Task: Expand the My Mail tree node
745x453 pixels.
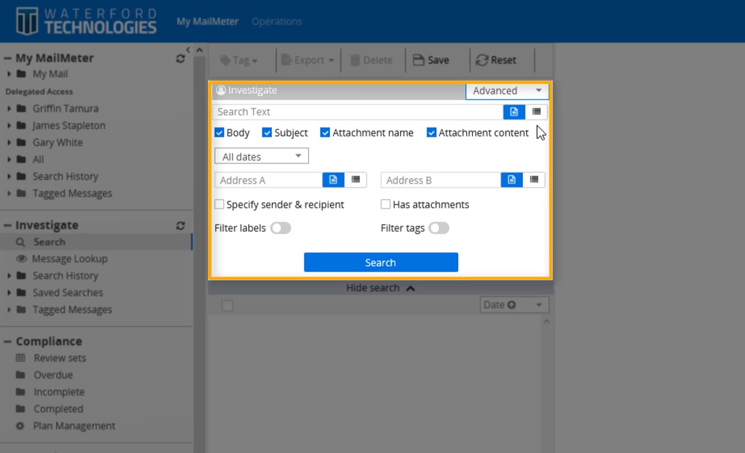Action: [x=9, y=74]
